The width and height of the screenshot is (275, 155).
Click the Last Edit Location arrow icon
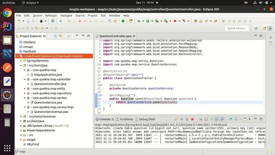pos(37,28)
